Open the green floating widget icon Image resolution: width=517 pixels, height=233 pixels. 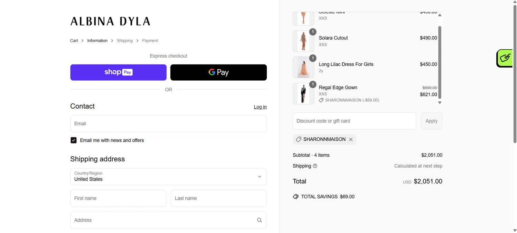coord(505,58)
